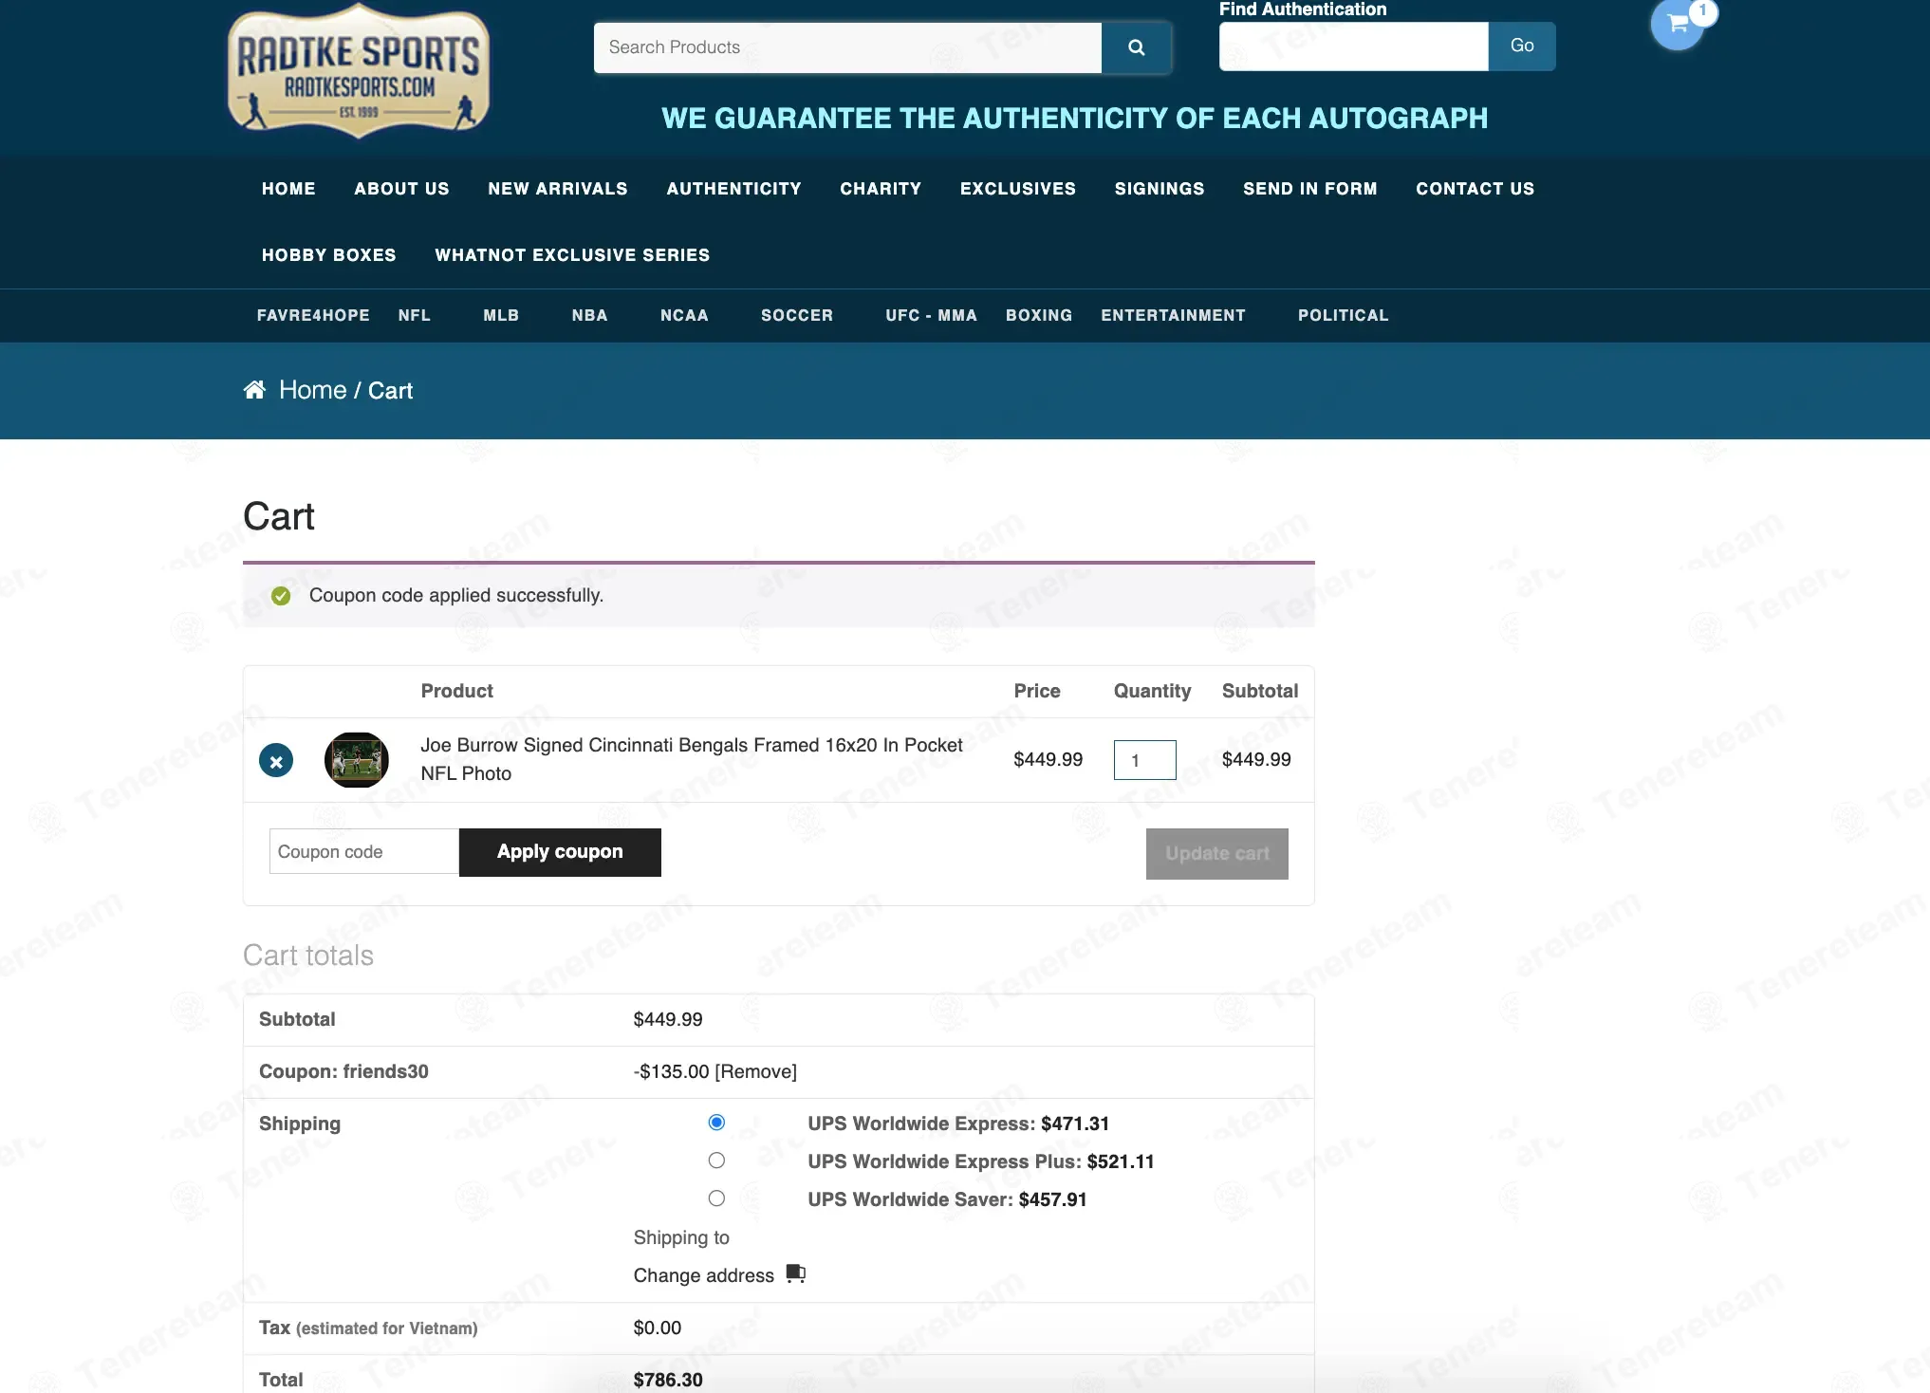1930x1393 pixels.
Task: Open the SOCCER category
Action: [797, 315]
